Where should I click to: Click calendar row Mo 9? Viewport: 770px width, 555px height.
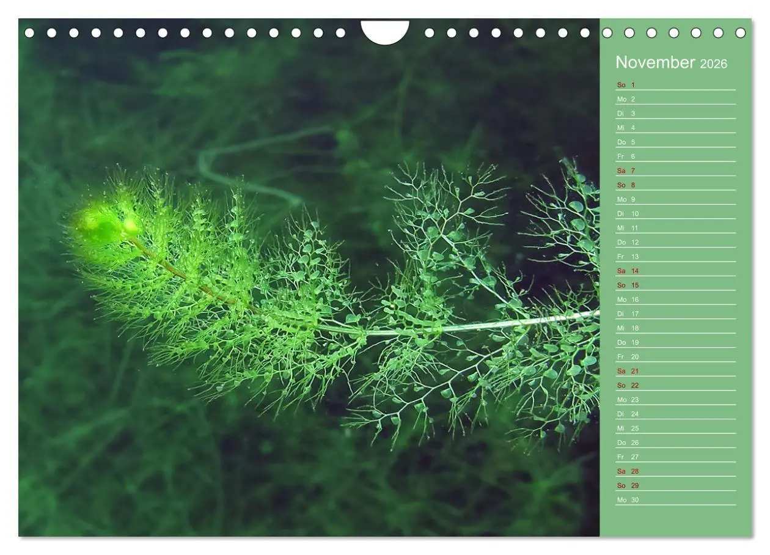pyautogui.click(x=675, y=199)
